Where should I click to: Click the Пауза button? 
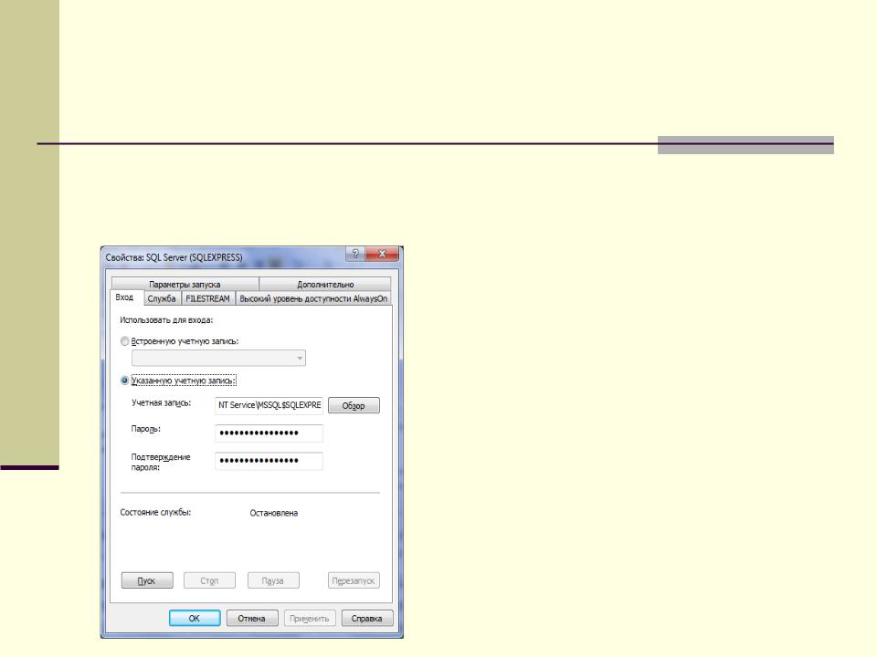pyautogui.click(x=273, y=580)
